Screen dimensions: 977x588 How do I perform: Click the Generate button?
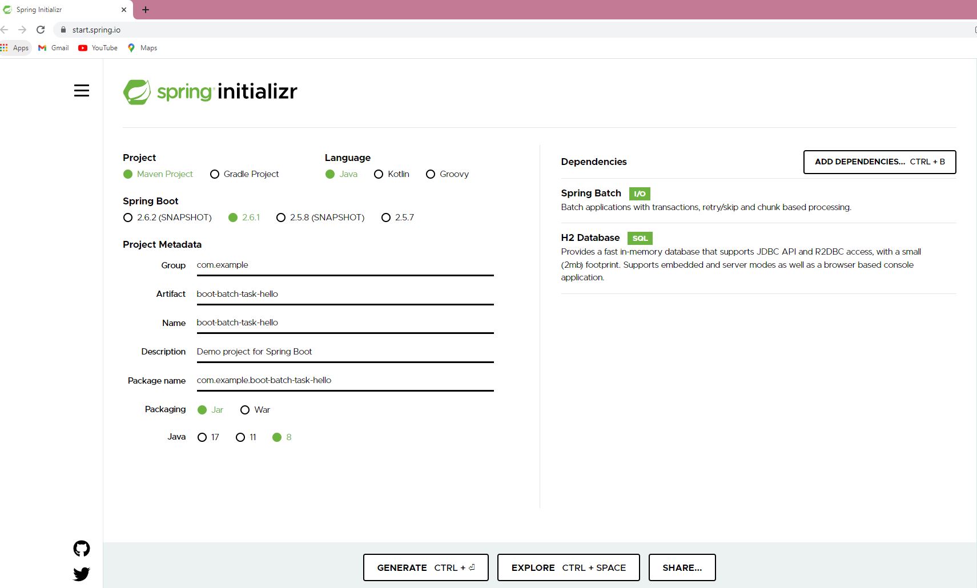click(426, 567)
